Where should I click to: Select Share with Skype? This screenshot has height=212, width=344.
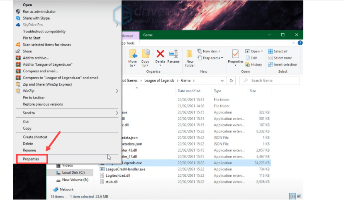(36, 18)
